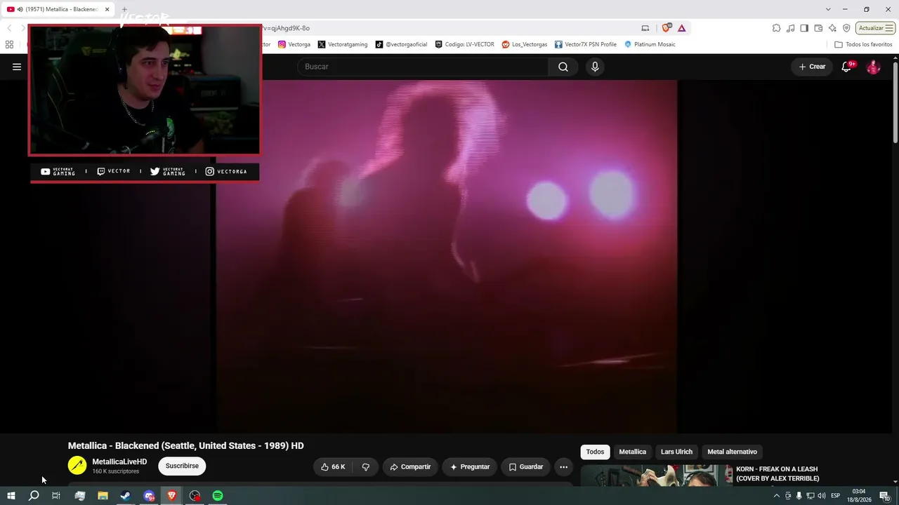Open Discord from the taskbar
Screen dimensions: 899x505
149,496
